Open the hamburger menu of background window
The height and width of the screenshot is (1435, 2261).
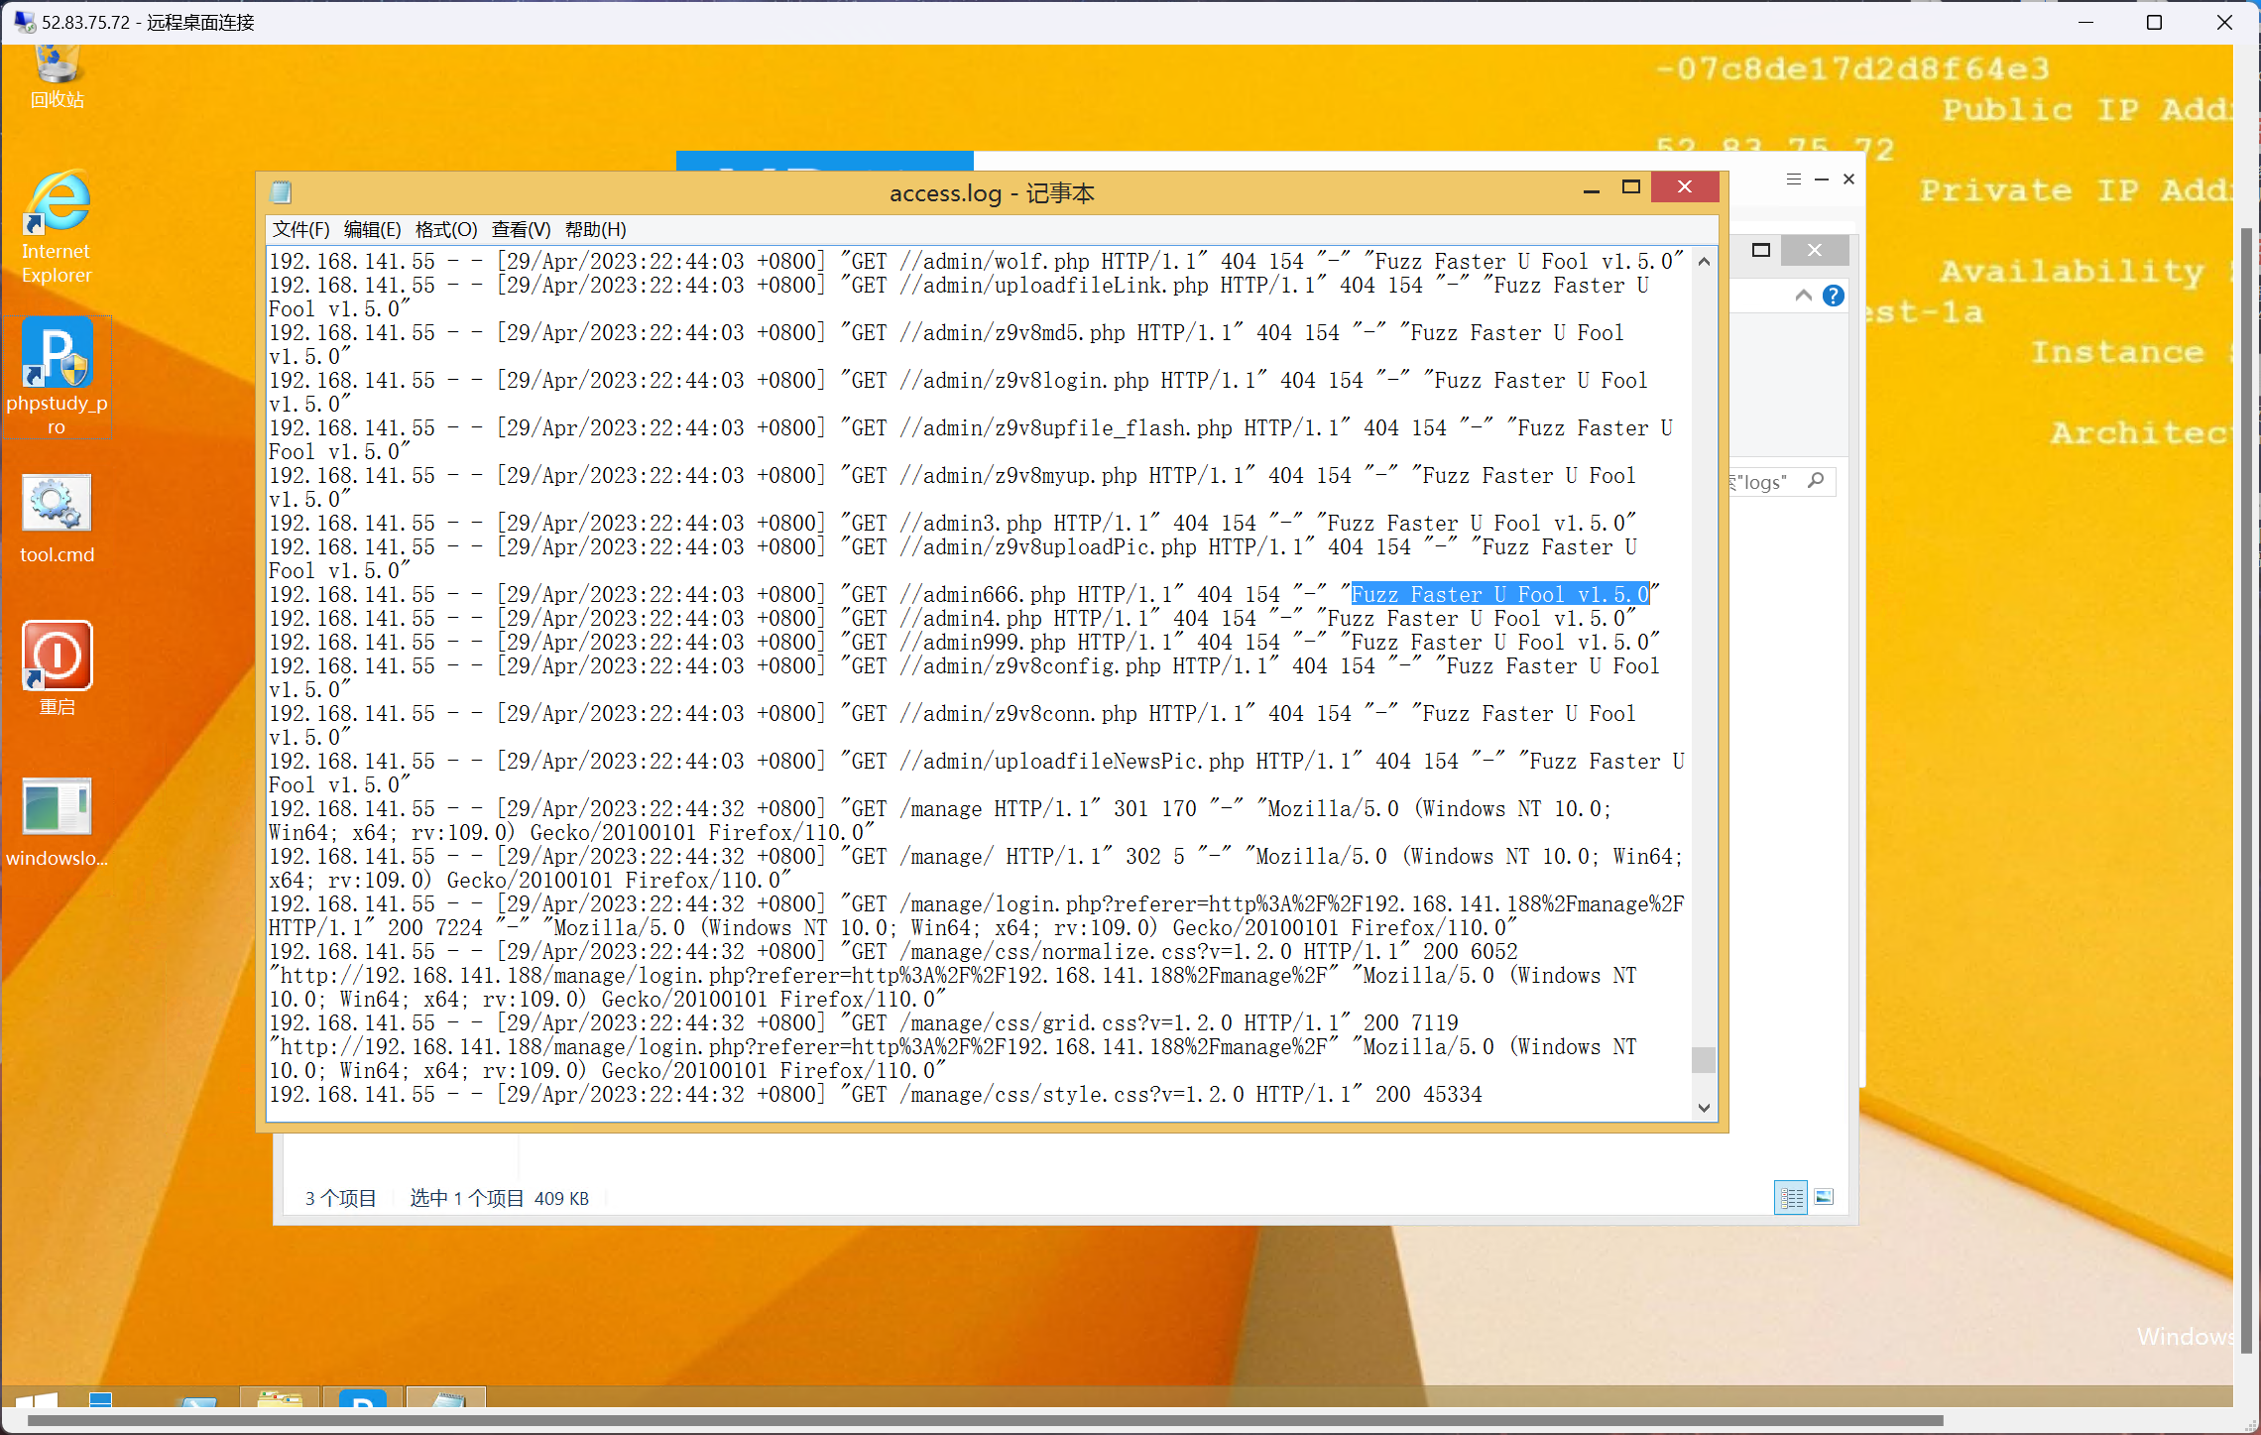click(x=1793, y=179)
